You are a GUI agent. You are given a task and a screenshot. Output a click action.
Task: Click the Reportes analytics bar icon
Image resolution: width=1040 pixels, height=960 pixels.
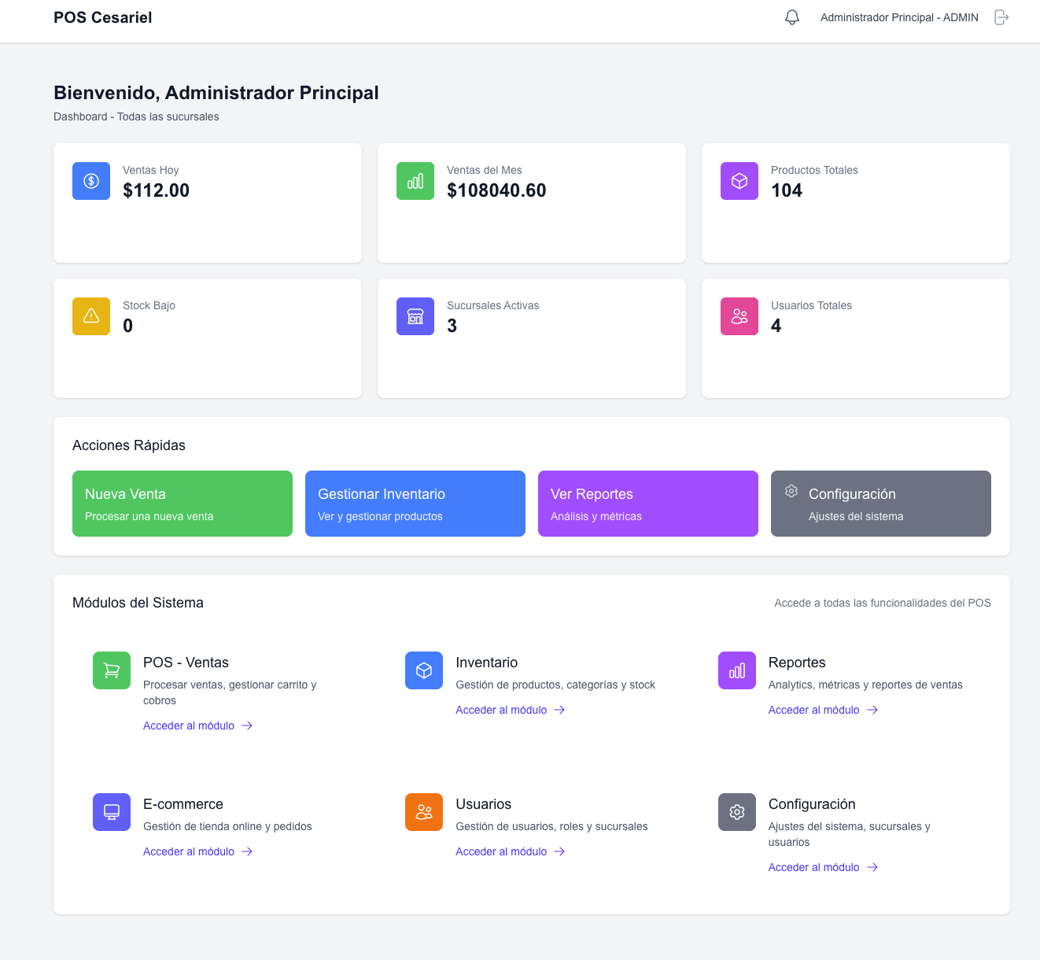coord(736,670)
